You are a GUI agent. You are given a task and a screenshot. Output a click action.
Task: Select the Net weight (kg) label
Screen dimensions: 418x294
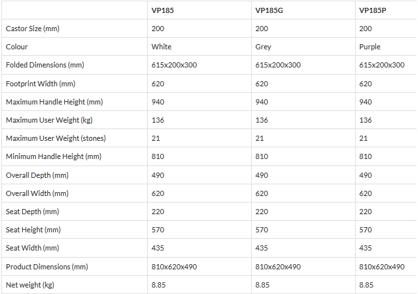29,285
